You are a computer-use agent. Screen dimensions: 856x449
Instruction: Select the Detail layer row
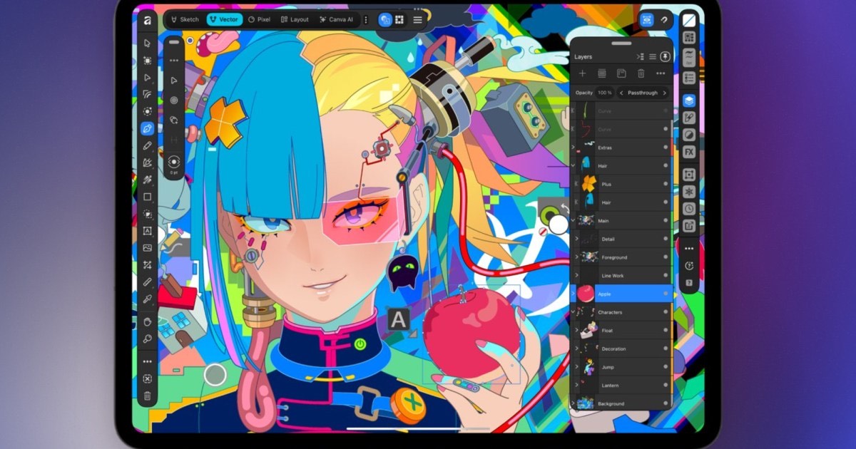pyautogui.click(x=622, y=239)
